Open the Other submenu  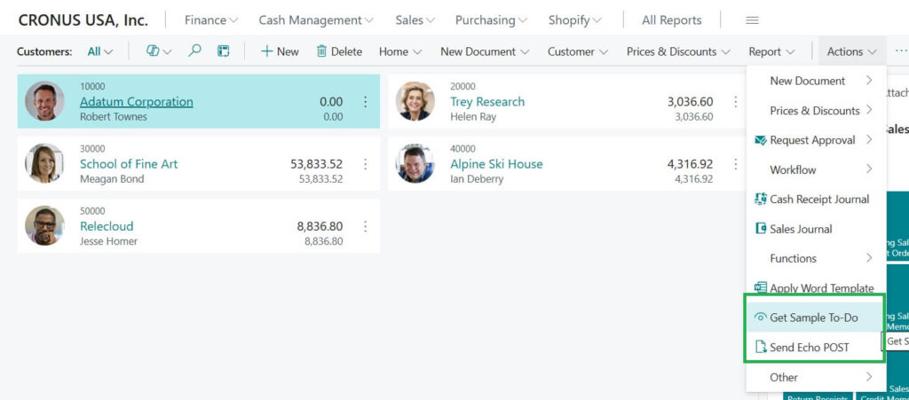click(x=816, y=377)
